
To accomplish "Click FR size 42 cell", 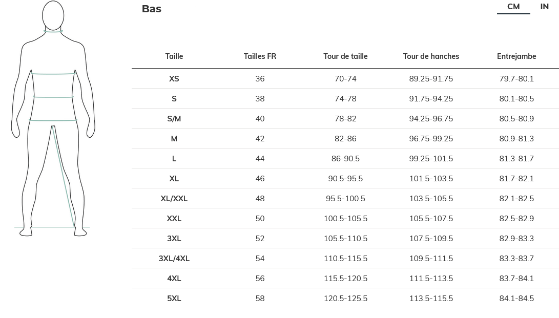I will (260, 139).
